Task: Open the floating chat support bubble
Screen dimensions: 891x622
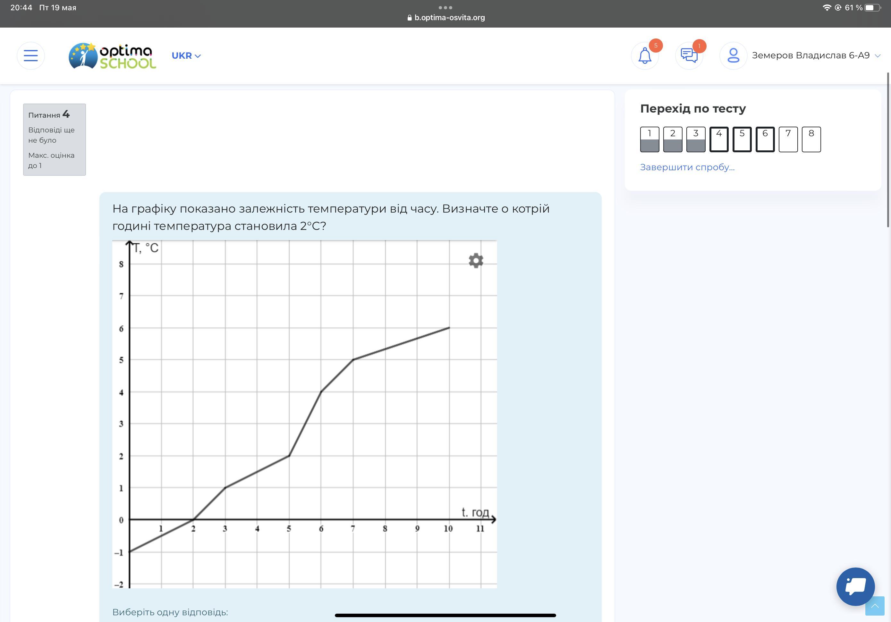Action: coord(855,586)
